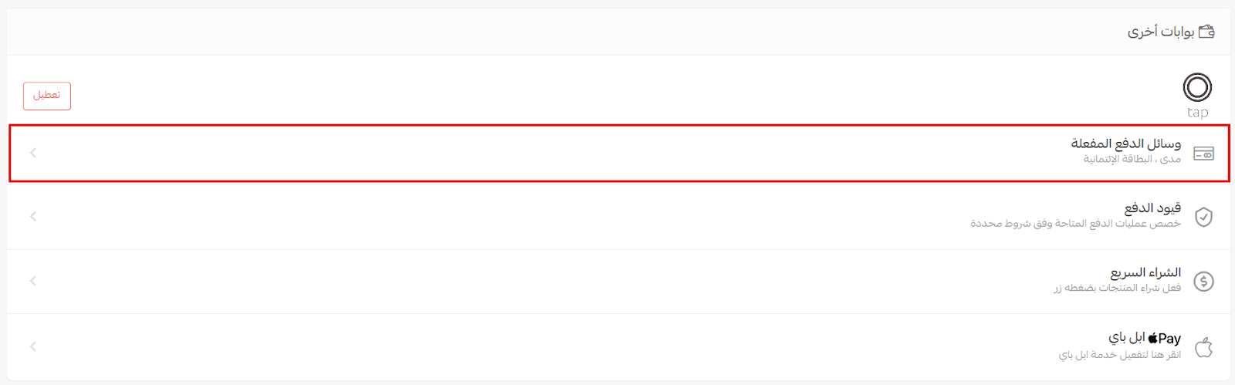Expand the ابل باي row chevron
The width and height of the screenshot is (1235, 385).
33,346
